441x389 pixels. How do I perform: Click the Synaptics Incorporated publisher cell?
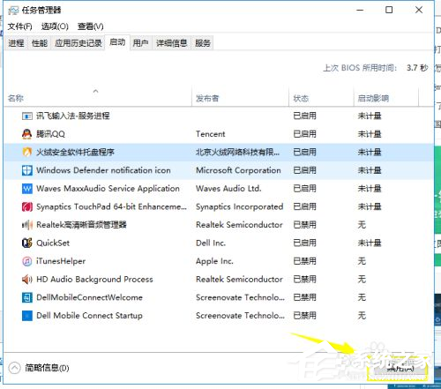tap(240, 206)
